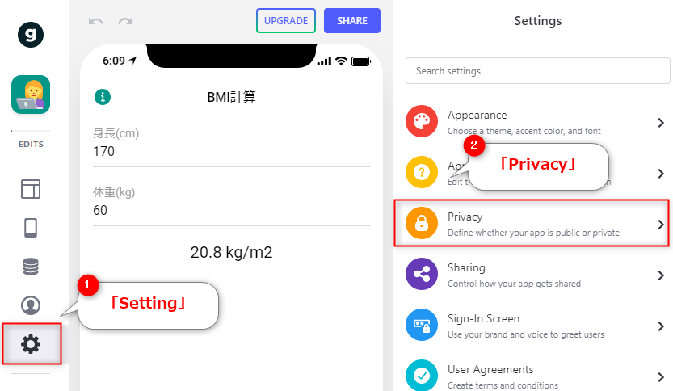Open the user profiles icon
The image size is (673, 391).
tap(31, 305)
